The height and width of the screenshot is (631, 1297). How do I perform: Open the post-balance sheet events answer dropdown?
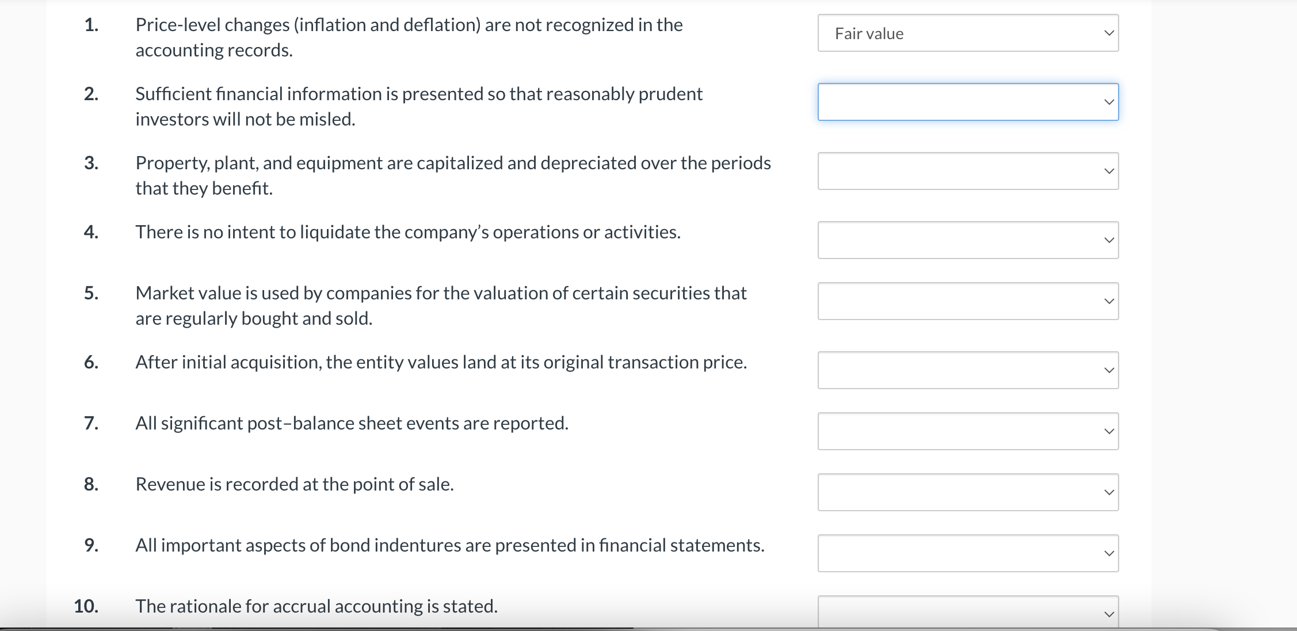[x=967, y=431]
